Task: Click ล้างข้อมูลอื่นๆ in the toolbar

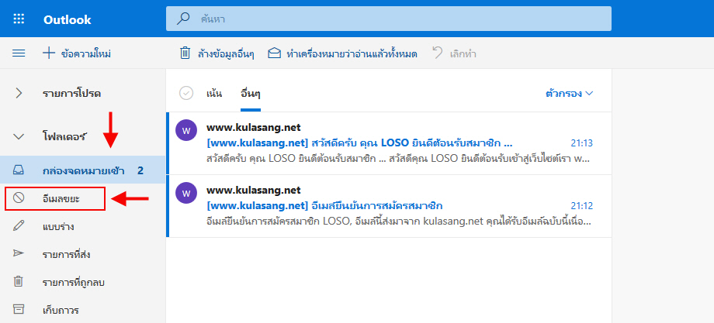Action: (x=226, y=54)
